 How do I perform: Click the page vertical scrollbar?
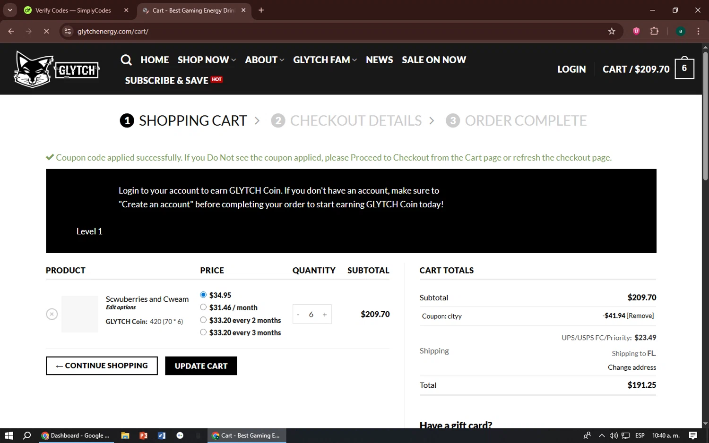tap(705, 116)
